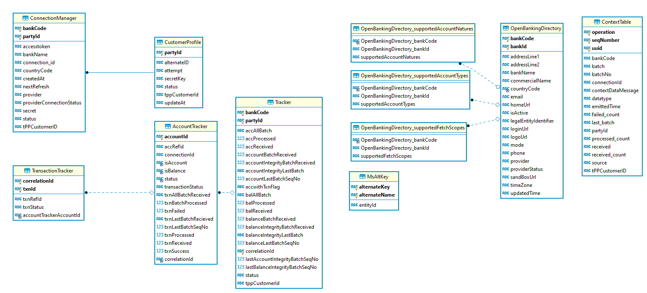Viewport: 647px width, 293px height.
Task: Select the supportedAccountTypes attribute row
Action: pos(388,104)
